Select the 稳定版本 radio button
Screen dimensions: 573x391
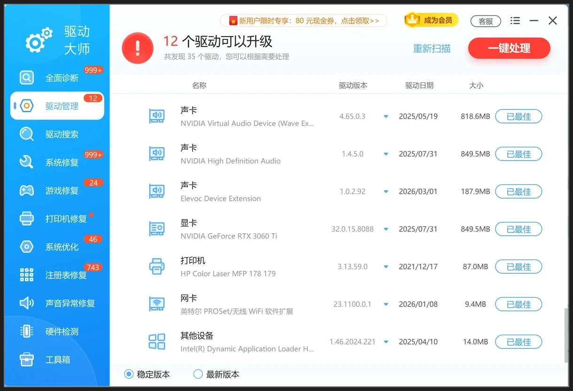[129, 374]
